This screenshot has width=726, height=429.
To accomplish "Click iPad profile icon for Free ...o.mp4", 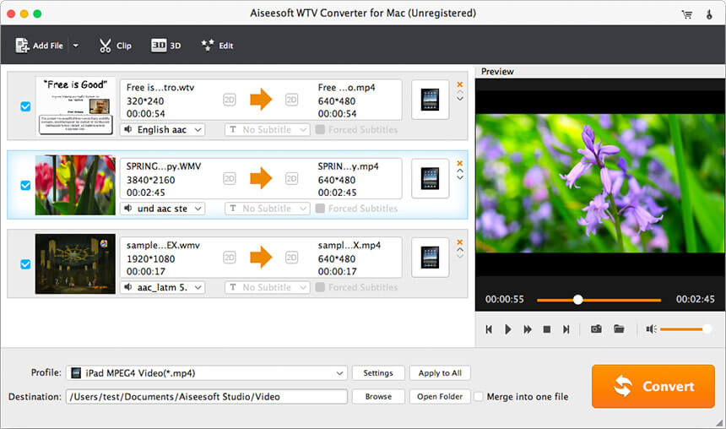I will [431, 100].
